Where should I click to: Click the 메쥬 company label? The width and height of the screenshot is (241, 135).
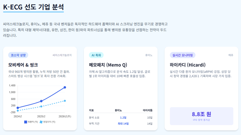click(231, 55)
